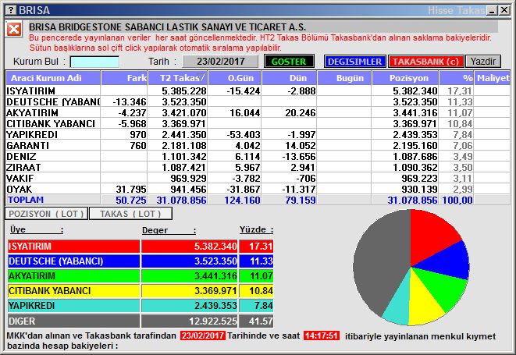
Task: Click the Tarih date field showing 23/02/2017
Action: [220, 62]
